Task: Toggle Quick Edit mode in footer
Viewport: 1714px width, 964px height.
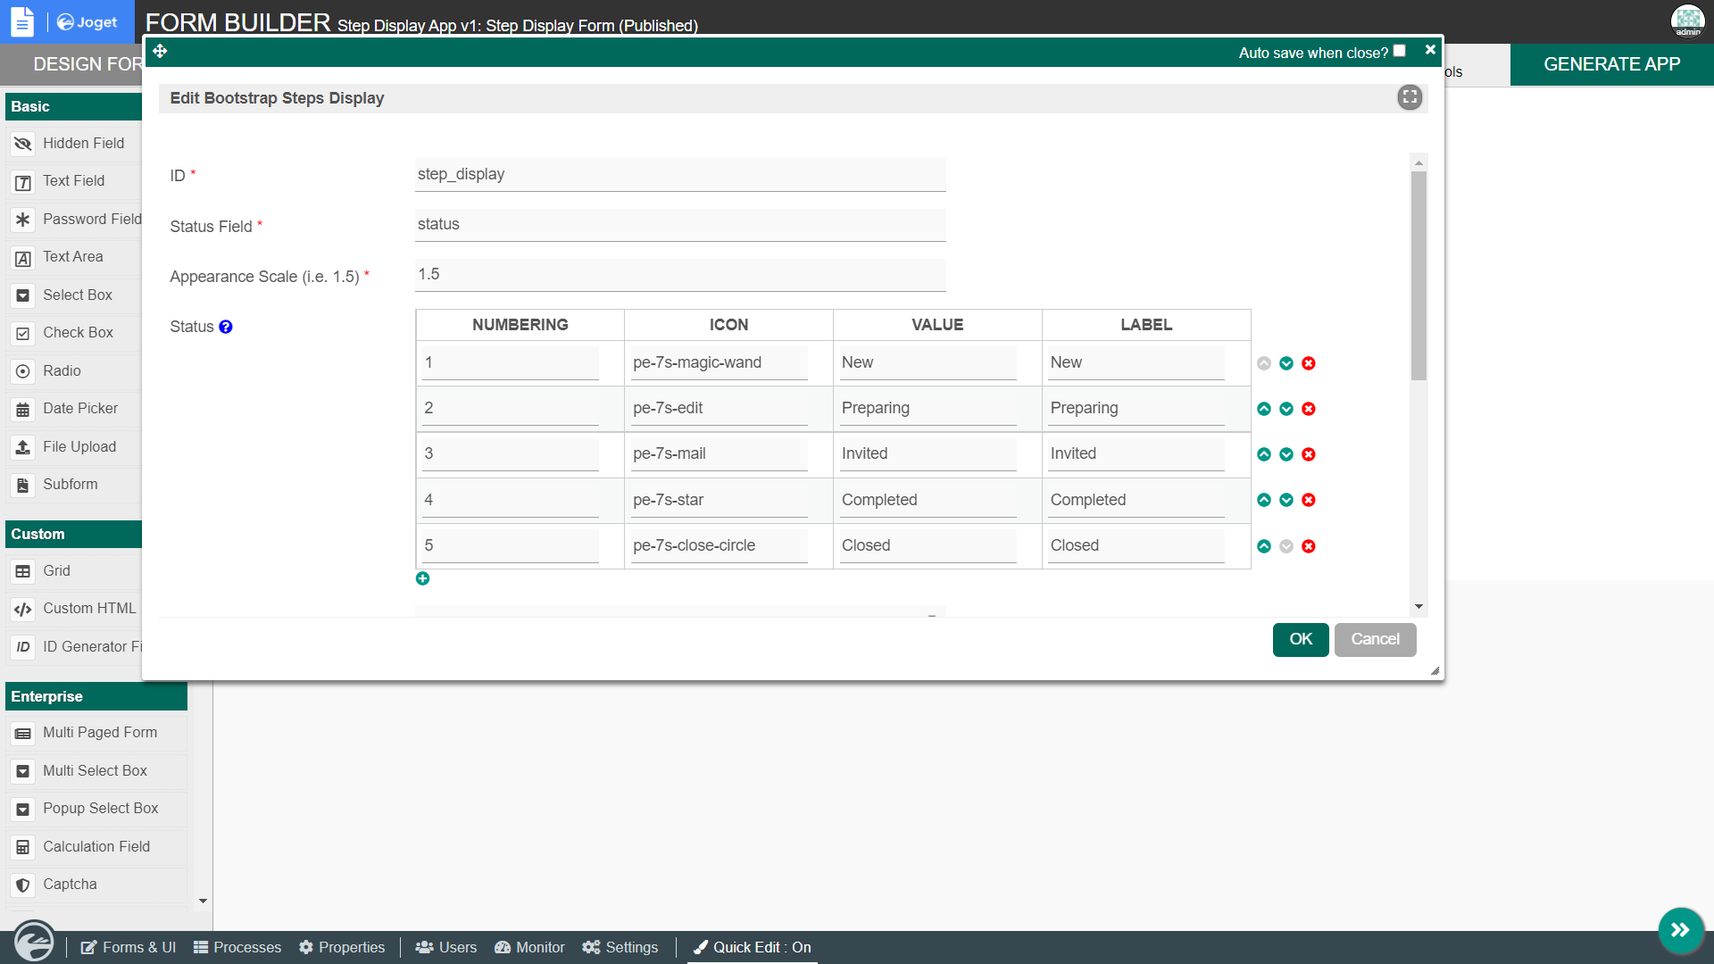Action: click(753, 947)
